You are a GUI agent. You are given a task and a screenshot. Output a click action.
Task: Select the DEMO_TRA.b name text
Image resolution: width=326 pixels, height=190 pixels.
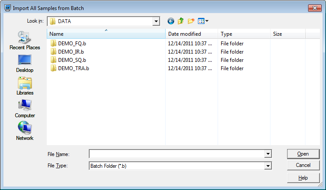[73, 68]
